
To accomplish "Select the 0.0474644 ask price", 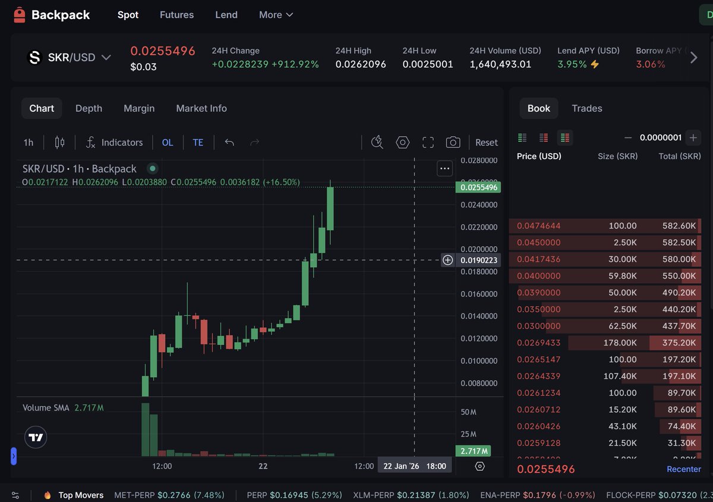I will (539, 226).
